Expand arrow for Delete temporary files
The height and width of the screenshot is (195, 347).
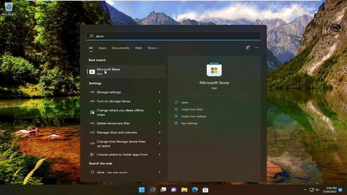click(159, 123)
